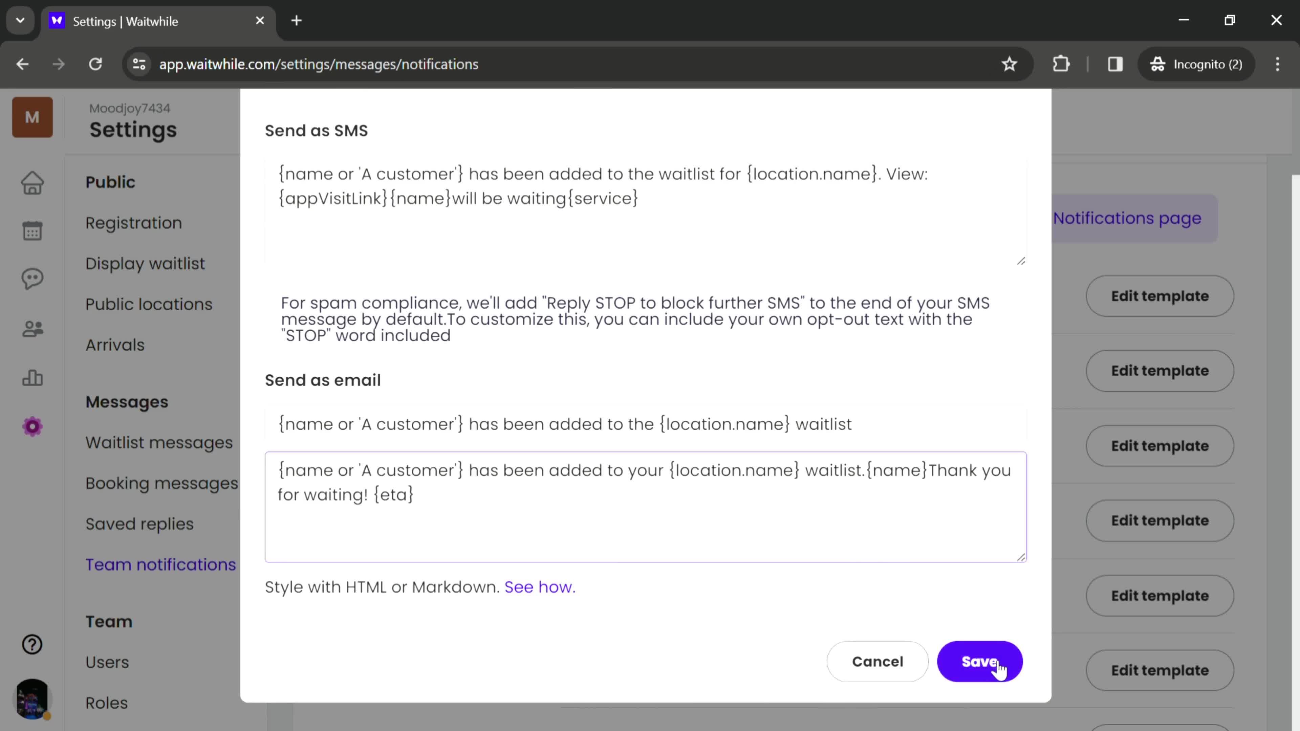Open the Chrome three-dot menu
The width and height of the screenshot is (1300, 731).
tap(1277, 64)
